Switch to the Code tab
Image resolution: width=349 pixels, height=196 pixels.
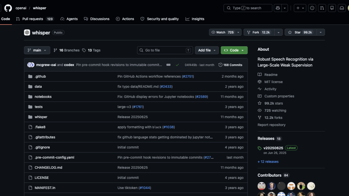point(6,19)
